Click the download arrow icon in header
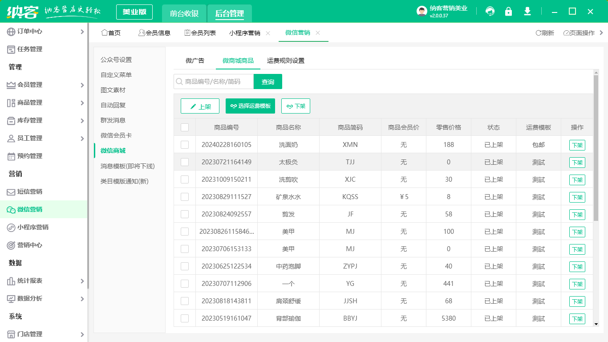The height and width of the screenshot is (342, 608). coord(527,12)
